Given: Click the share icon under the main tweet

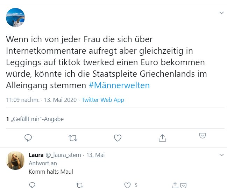Looking at the screenshot, I should [x=162, y=138].
